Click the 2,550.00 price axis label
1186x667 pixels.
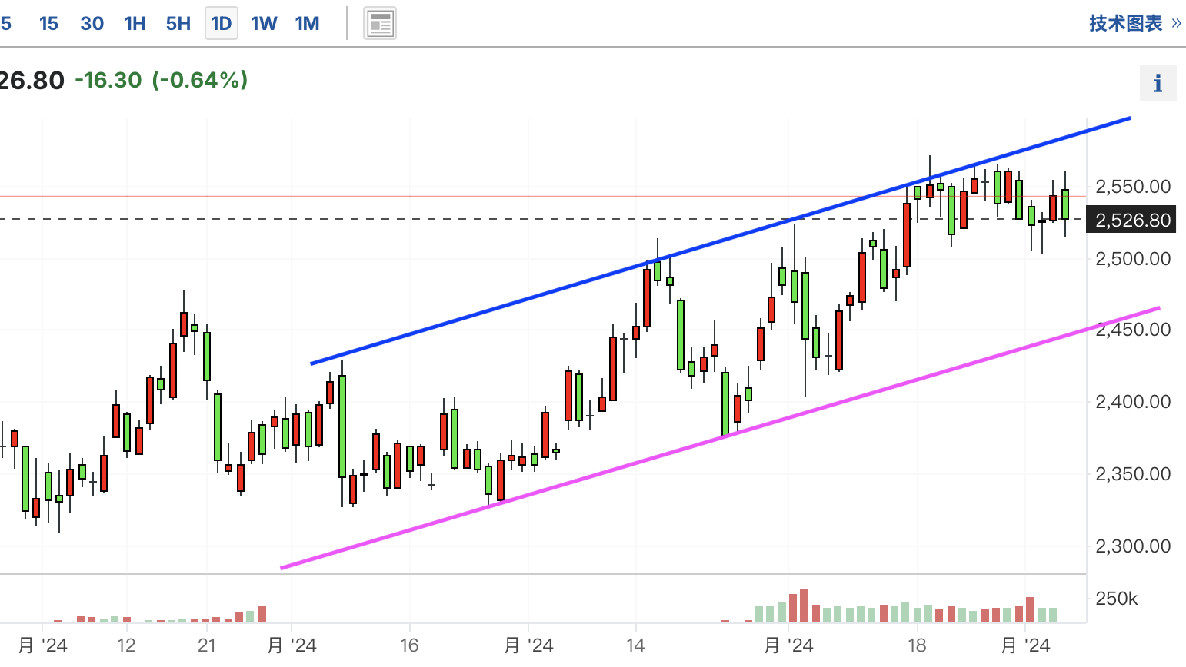(1133, 186)
